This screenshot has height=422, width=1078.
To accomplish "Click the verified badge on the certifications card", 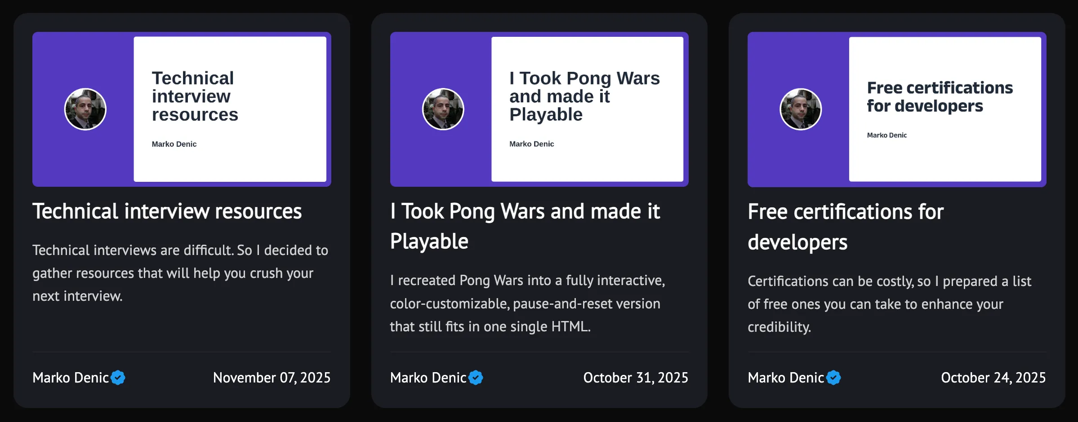I will click(833, 378).
